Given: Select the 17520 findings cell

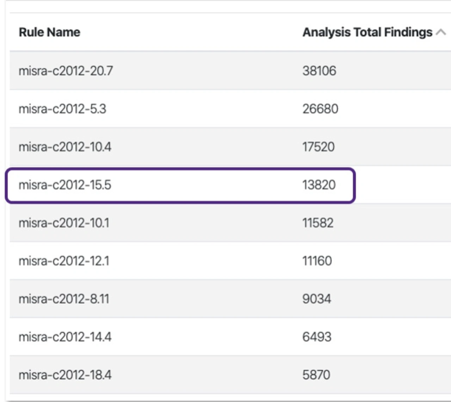Looking at the screenshot, I should point(318,147).
